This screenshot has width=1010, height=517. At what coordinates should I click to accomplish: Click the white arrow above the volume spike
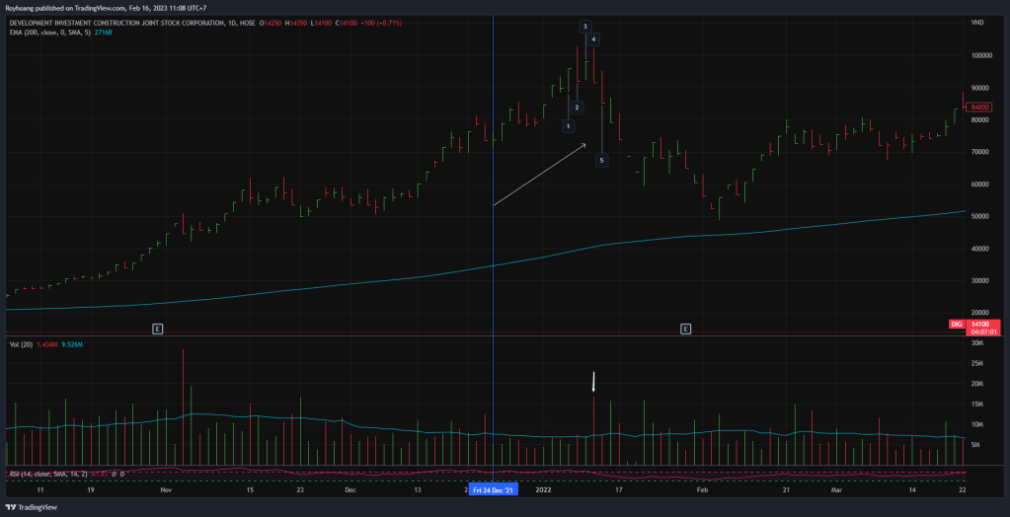[593, 382]
